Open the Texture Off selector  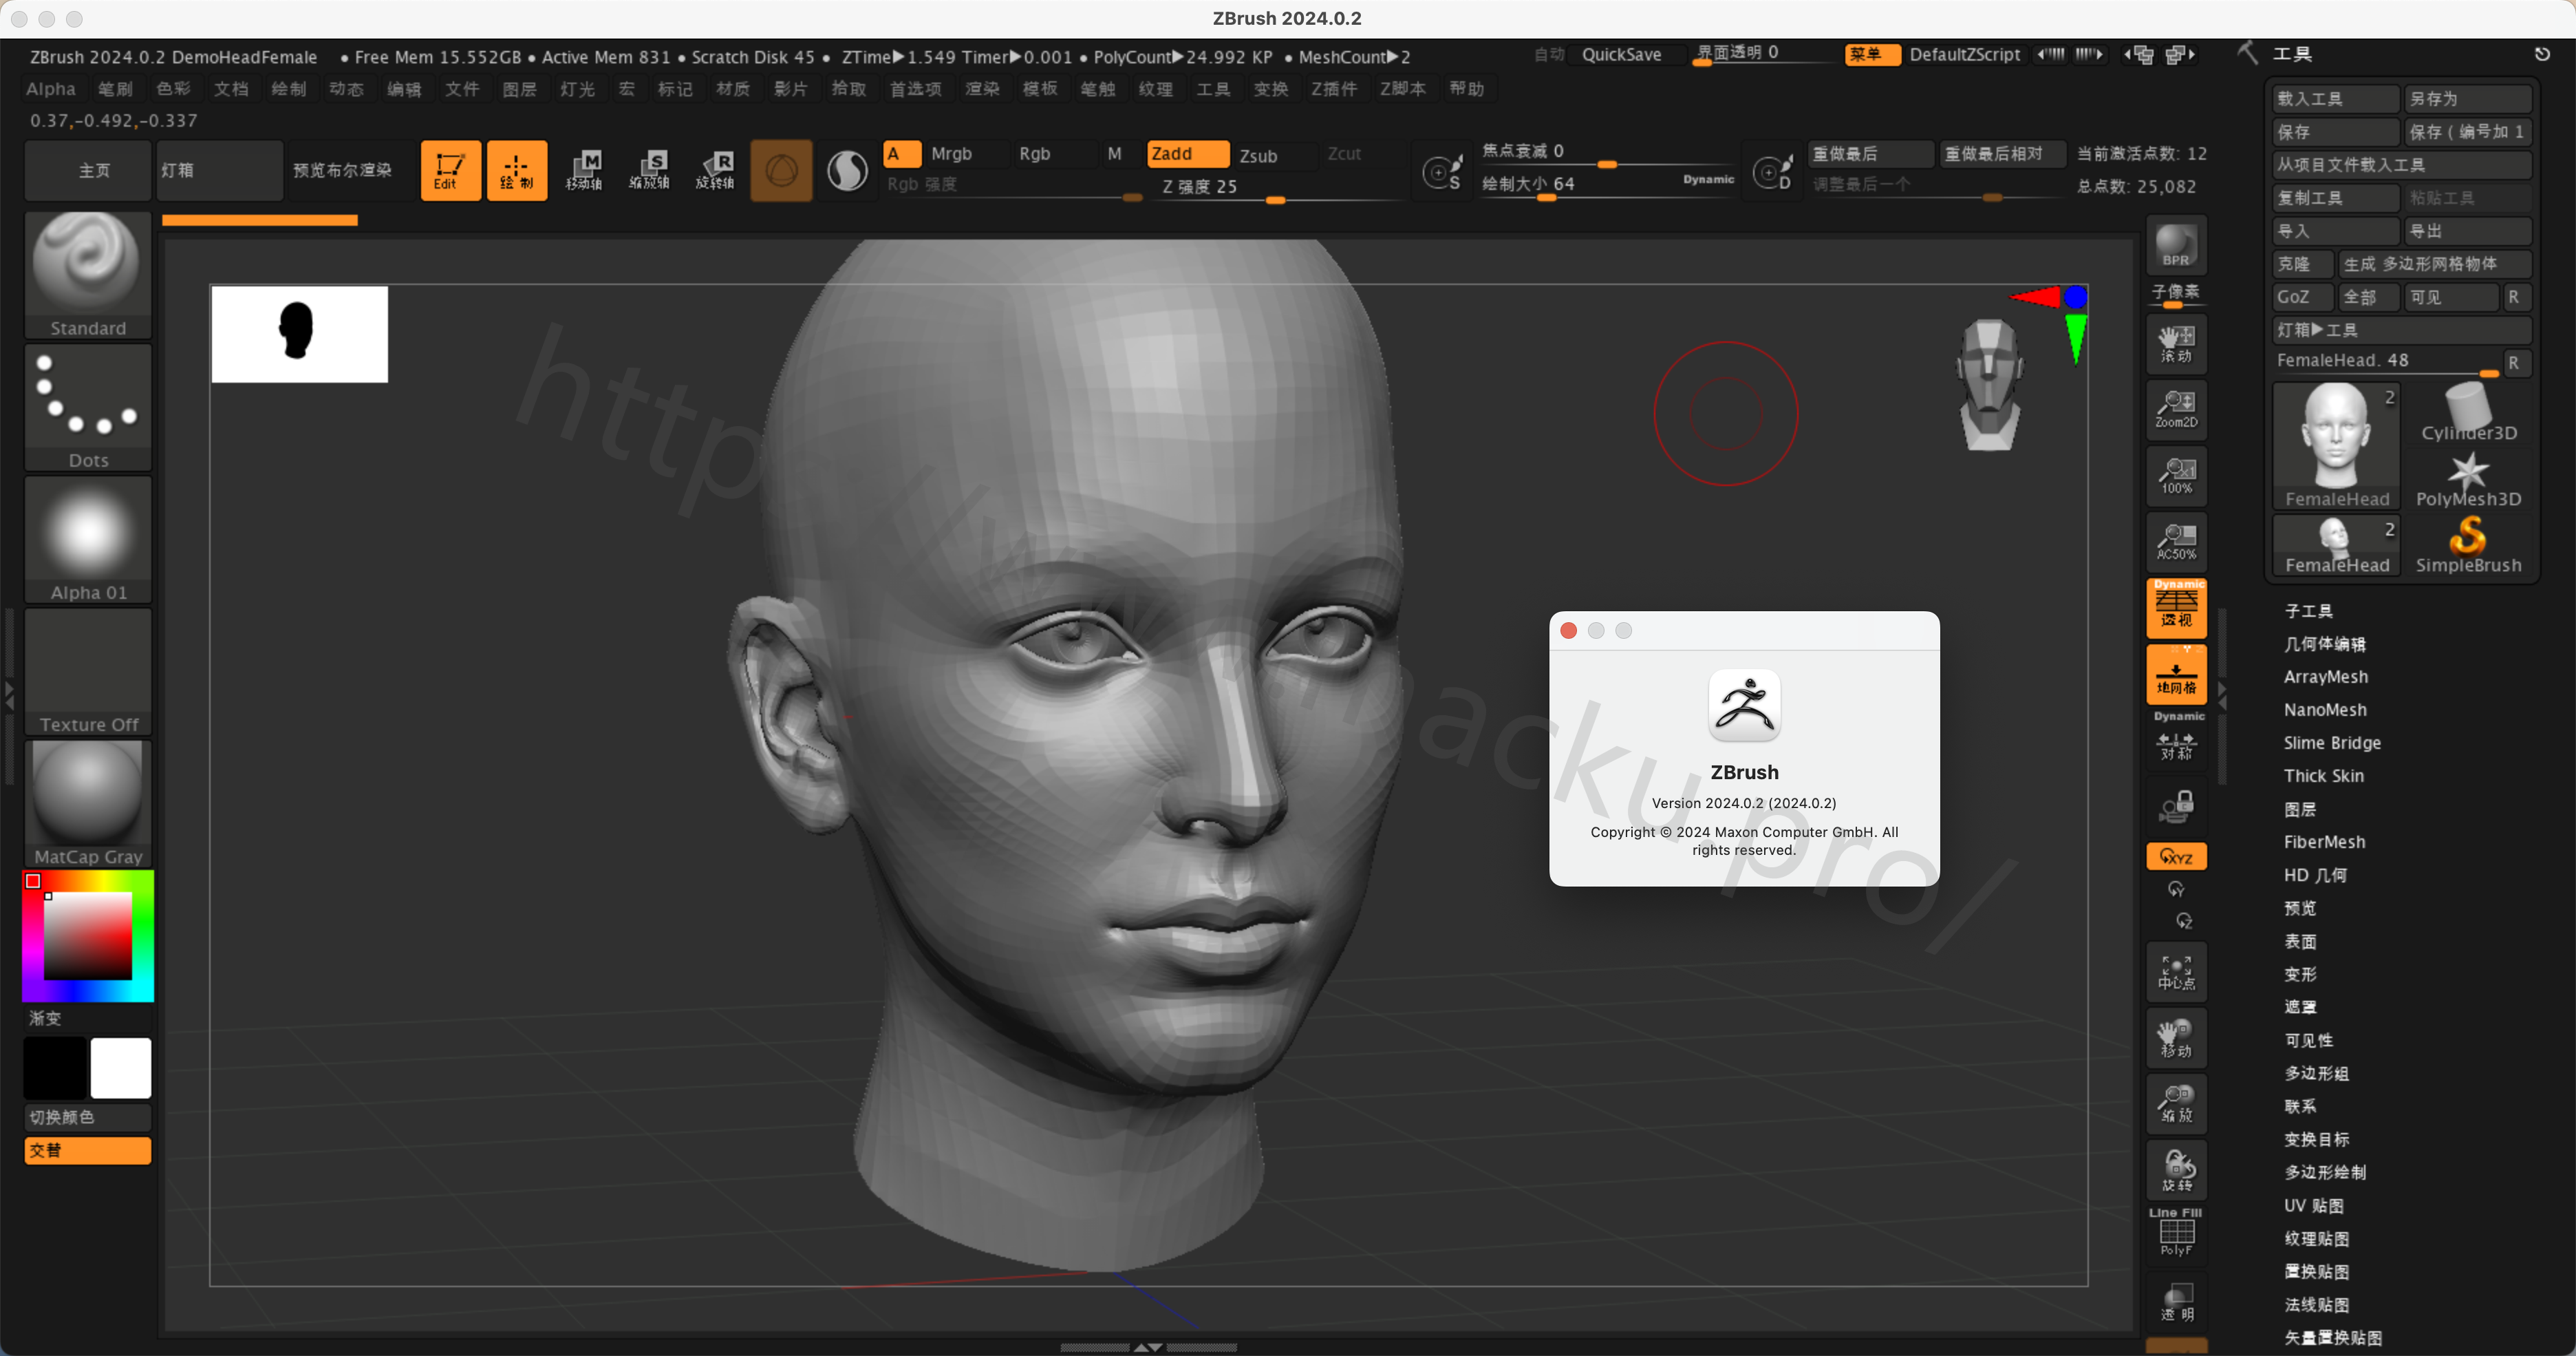(x=88, y=672)
